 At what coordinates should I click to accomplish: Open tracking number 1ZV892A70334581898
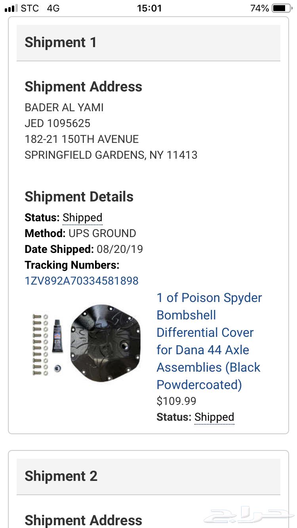82,281
